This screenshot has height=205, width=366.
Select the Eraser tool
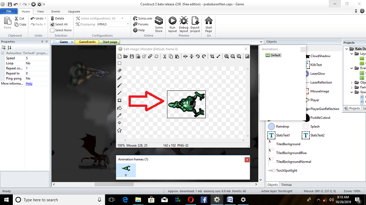[x=119, y=70]
